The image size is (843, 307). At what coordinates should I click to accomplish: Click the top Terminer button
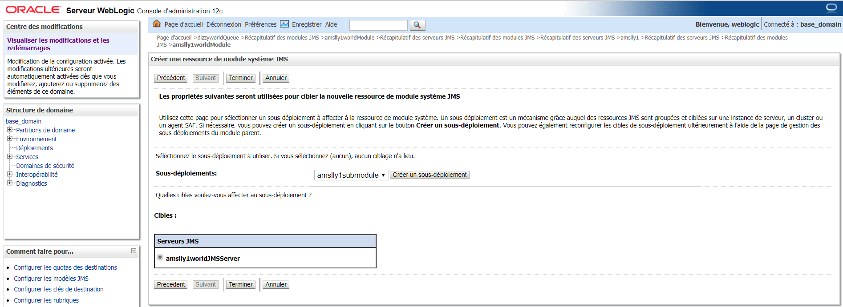pos(240,78)
